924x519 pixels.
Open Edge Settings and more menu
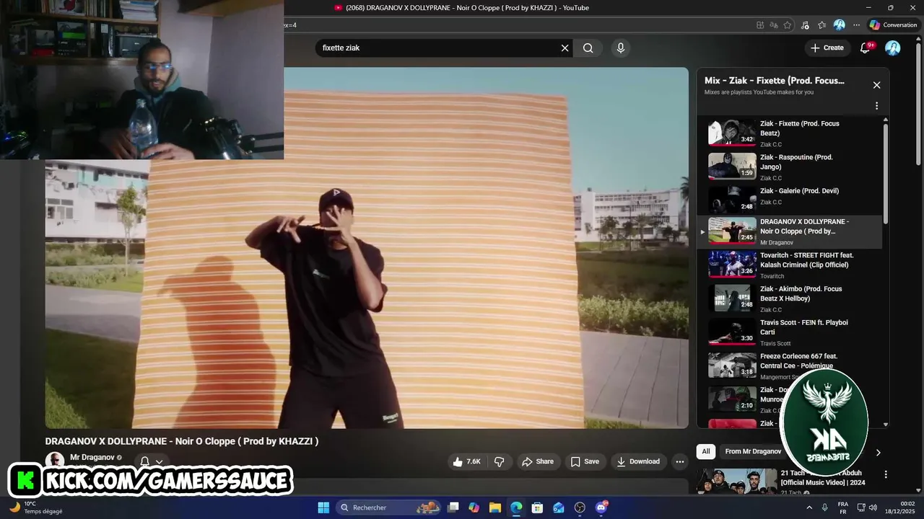(856, 25)
